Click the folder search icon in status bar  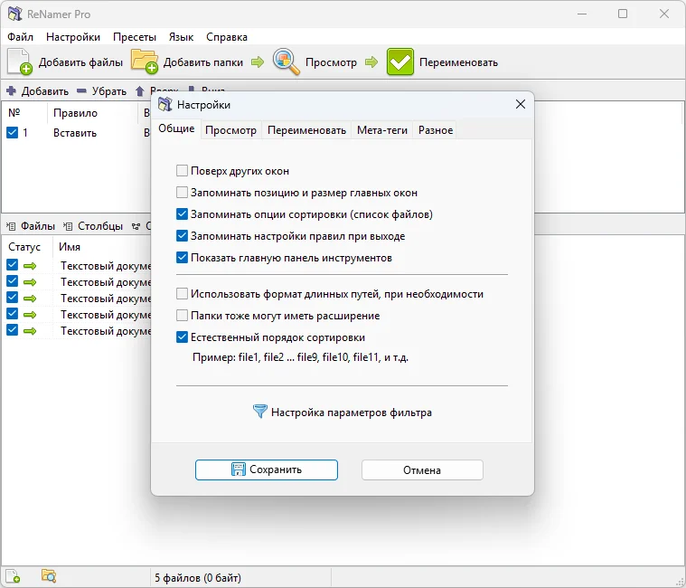point(49,575)
